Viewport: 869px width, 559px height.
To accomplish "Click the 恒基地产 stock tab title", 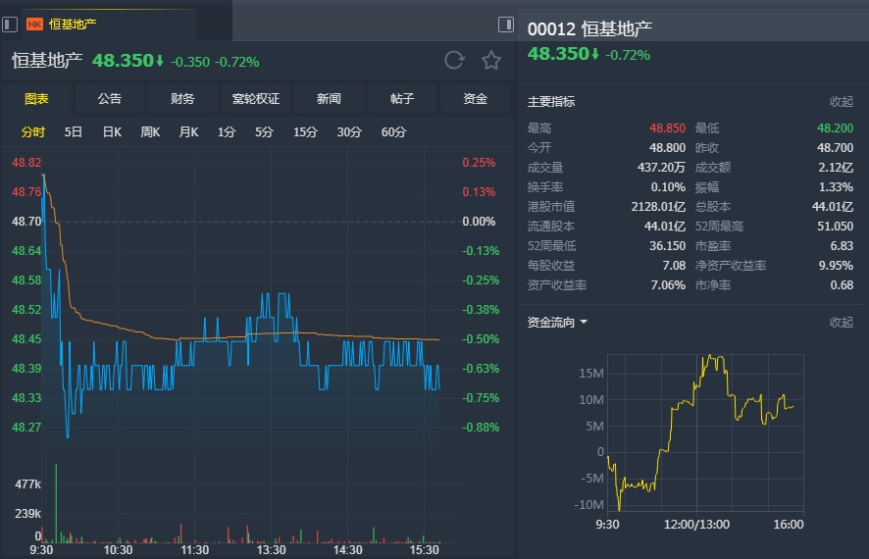I will (73, 24).
